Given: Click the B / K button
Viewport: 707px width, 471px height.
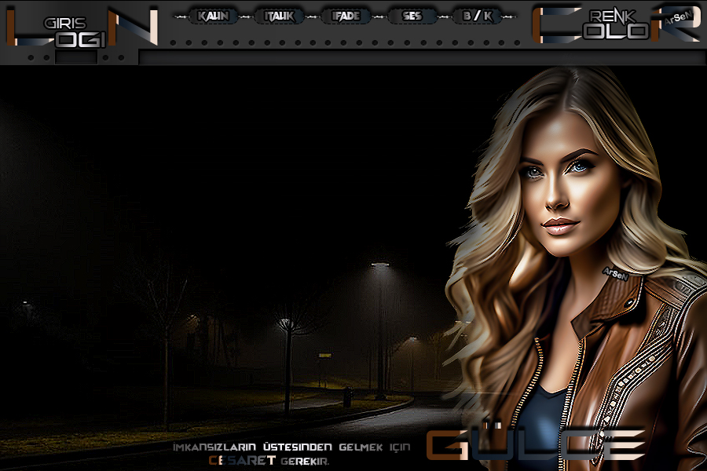Looking at the screenshot, I should tap(478, 16).
